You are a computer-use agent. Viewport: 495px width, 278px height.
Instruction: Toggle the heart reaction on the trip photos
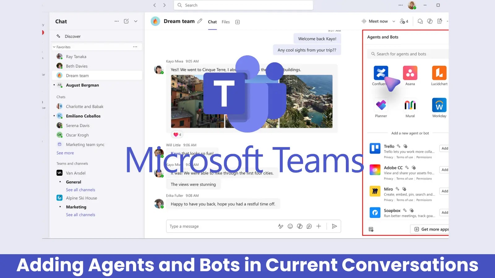[x=176, y=134]
